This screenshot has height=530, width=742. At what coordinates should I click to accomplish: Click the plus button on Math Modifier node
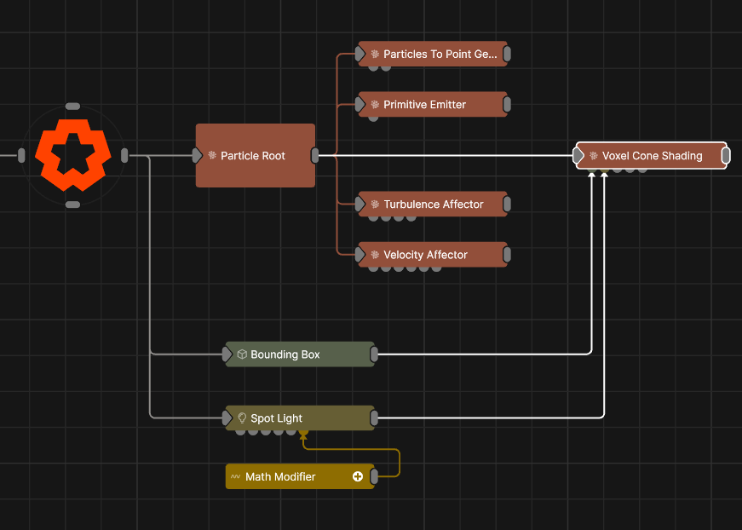click(x=358, y=477)
